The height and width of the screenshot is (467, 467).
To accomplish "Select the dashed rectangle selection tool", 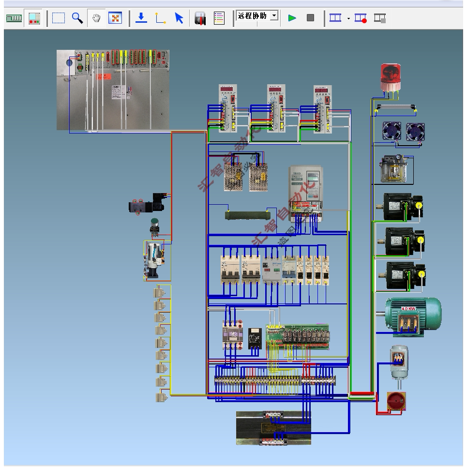I will click(x=59, y=18).
